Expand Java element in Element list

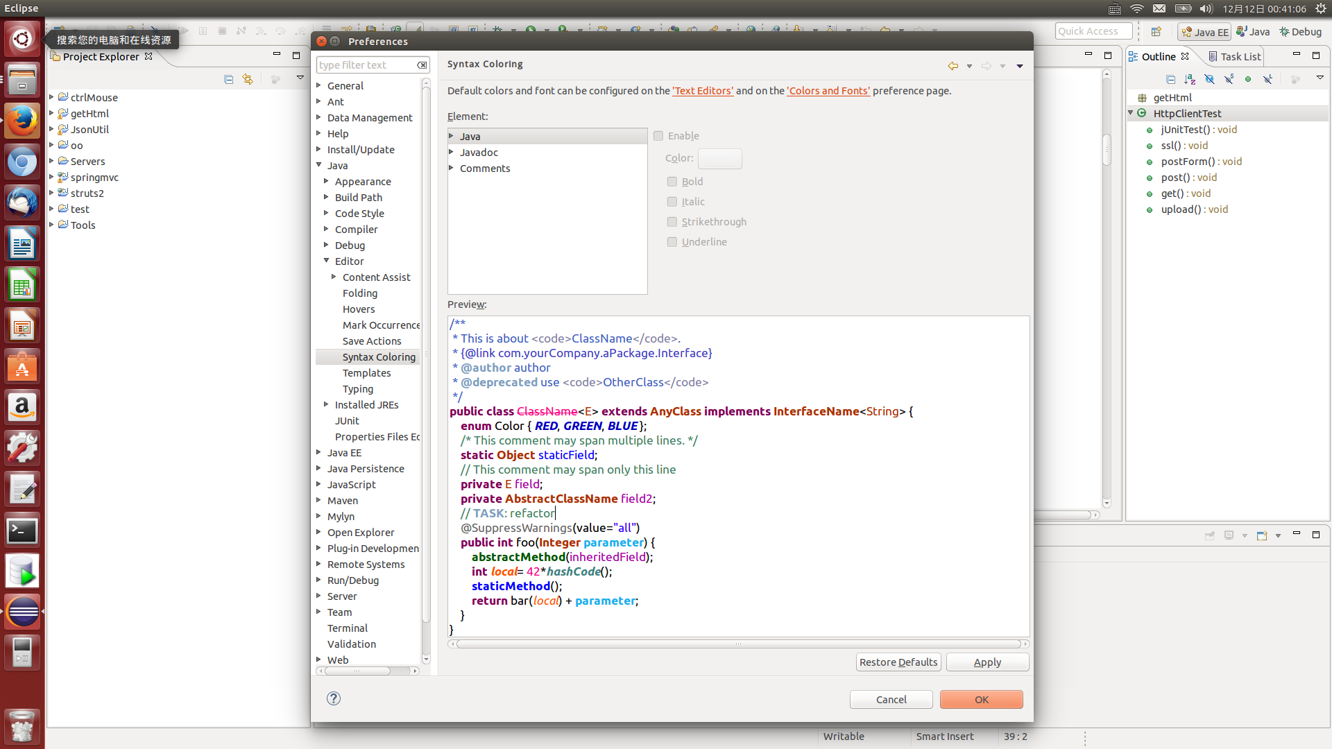tap(452, 136)
